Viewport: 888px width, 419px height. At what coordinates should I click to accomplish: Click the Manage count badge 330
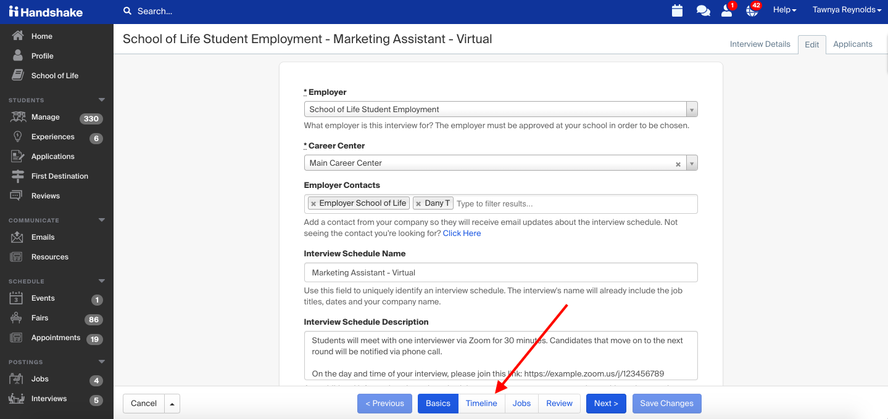(x=91, y=119)
